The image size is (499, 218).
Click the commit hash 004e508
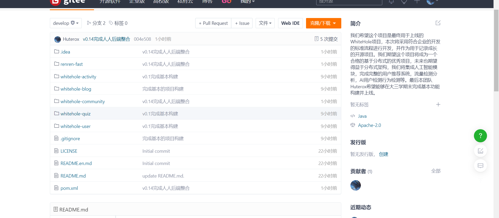tap(143, 39)
